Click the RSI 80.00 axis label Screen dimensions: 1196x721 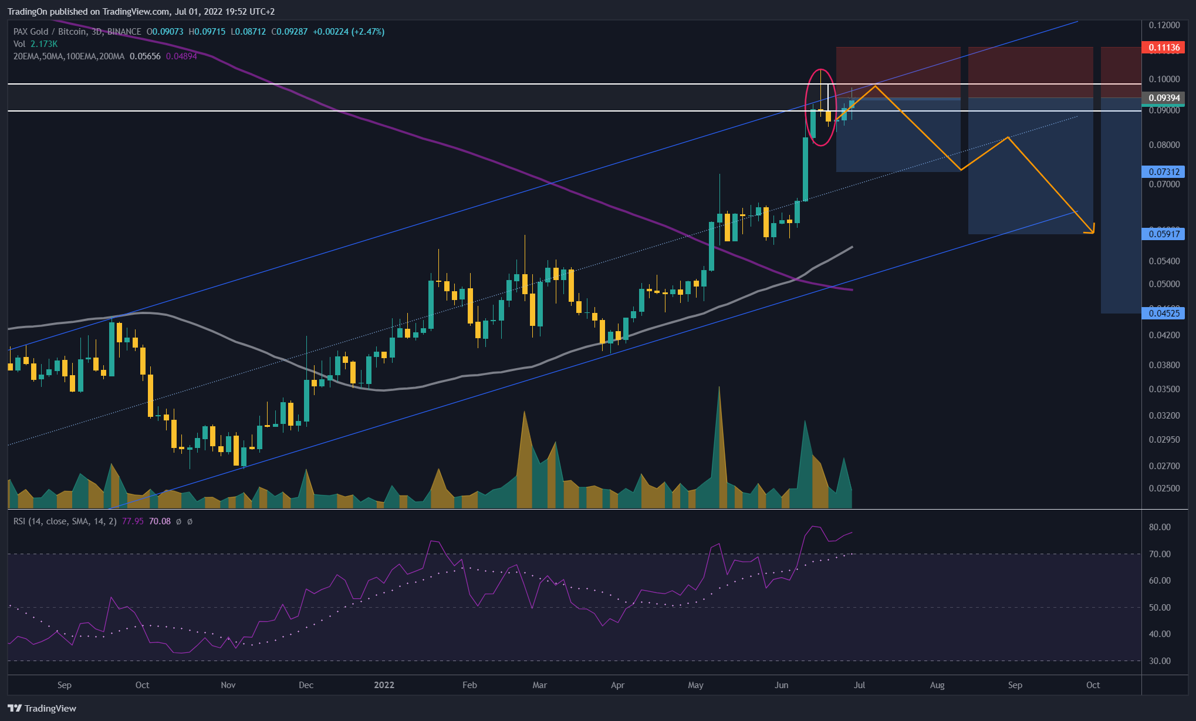[1160, 527]
